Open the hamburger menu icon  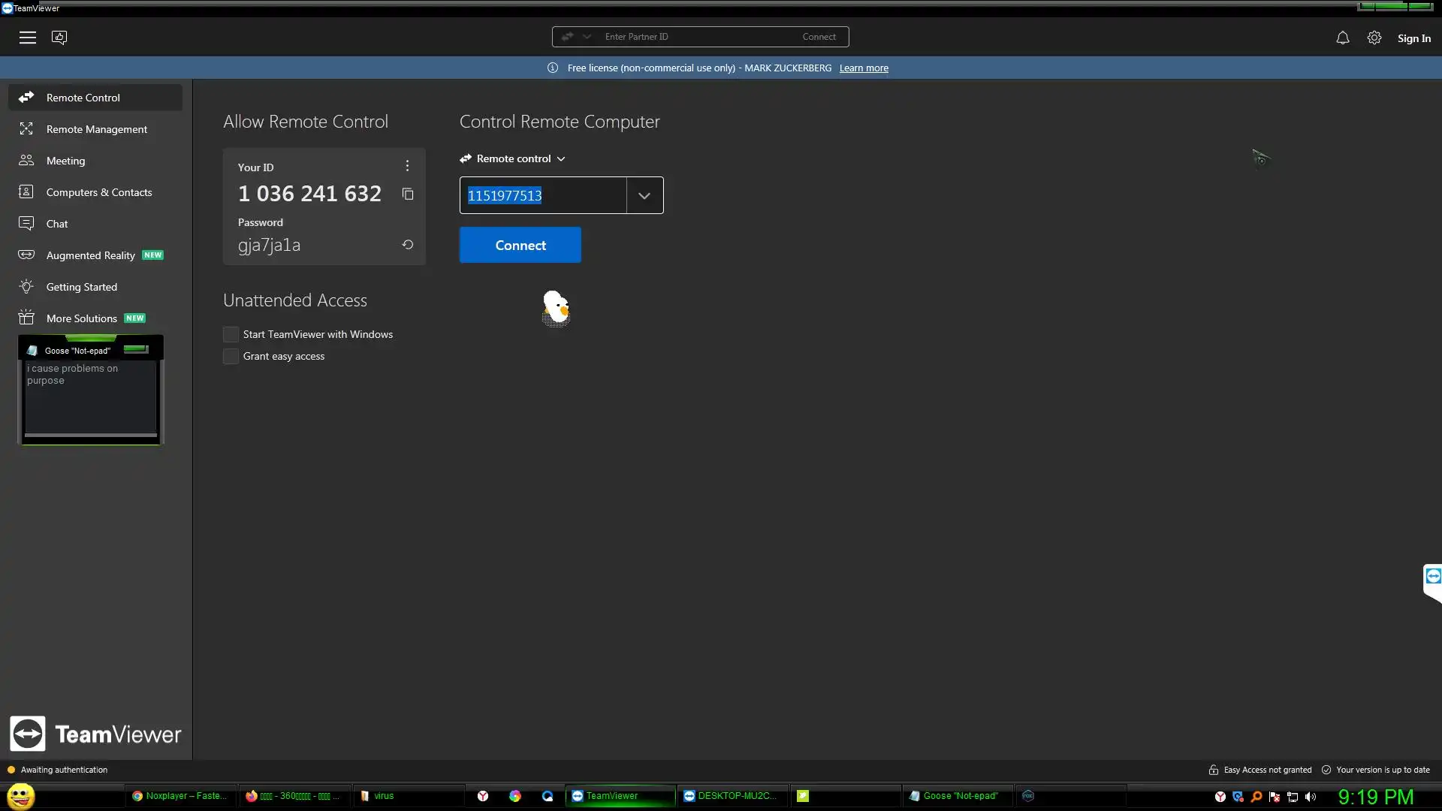pyautogui.click(x=28, y=38)
